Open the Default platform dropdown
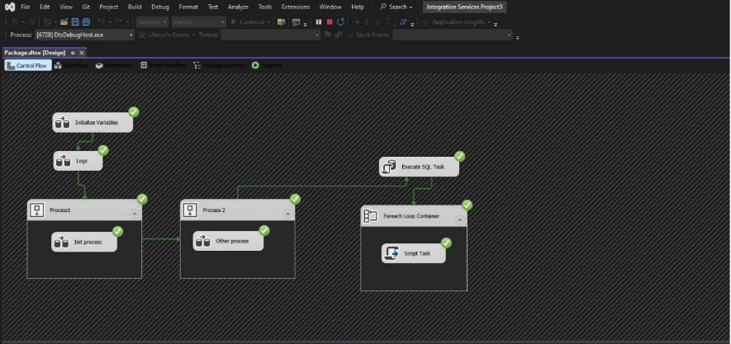The image size is (731, 344). point(198,22)
